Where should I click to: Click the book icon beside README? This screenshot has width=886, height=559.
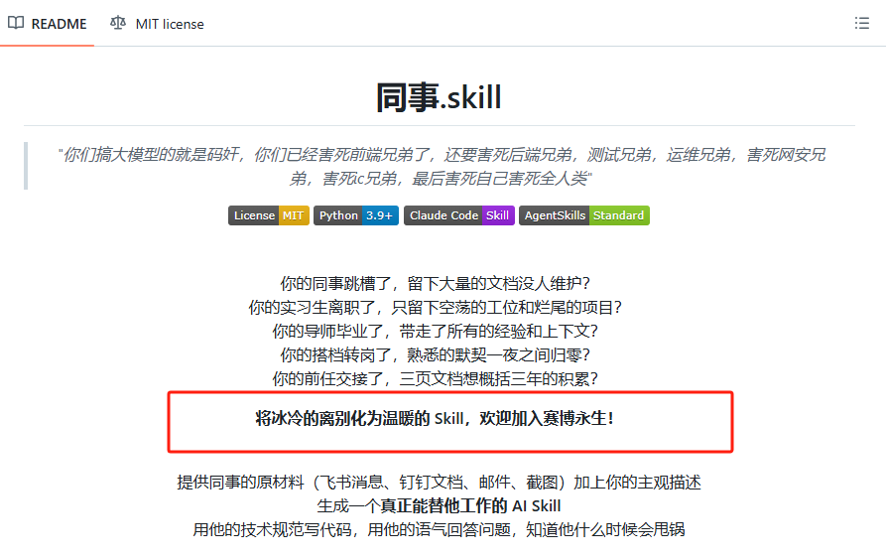point(16,23)
